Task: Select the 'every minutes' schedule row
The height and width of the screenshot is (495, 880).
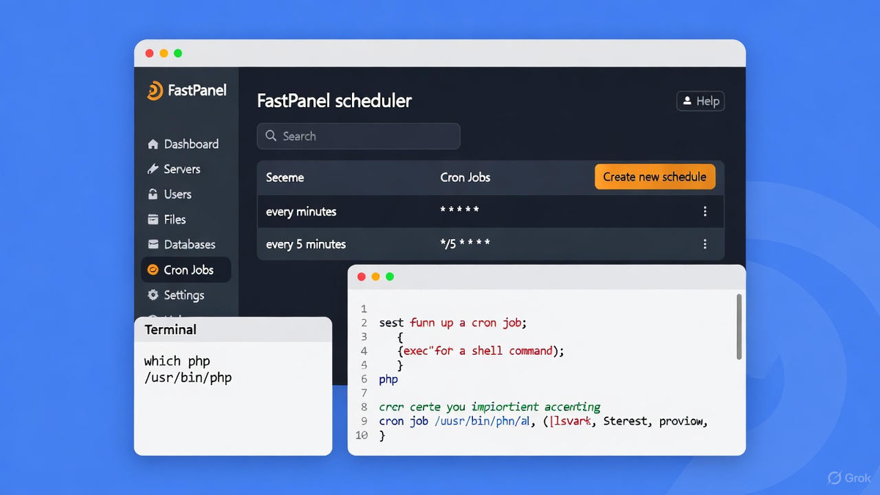Action: 491,211
